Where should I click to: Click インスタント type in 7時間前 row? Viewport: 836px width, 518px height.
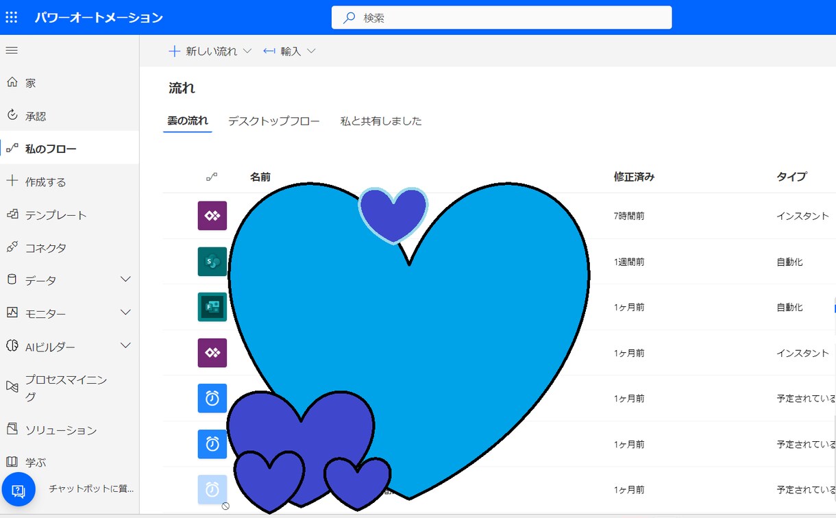point(802,216)
